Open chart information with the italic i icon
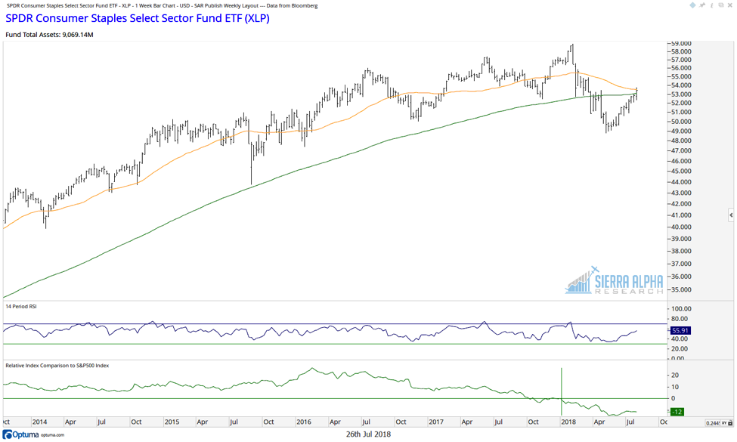Screen dimensions: 737x442 click(711, 5)
